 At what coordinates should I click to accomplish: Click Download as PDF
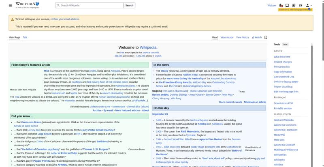tap(283, 103)
